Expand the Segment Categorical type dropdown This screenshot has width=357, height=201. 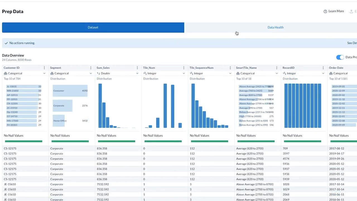pos(71,73)
